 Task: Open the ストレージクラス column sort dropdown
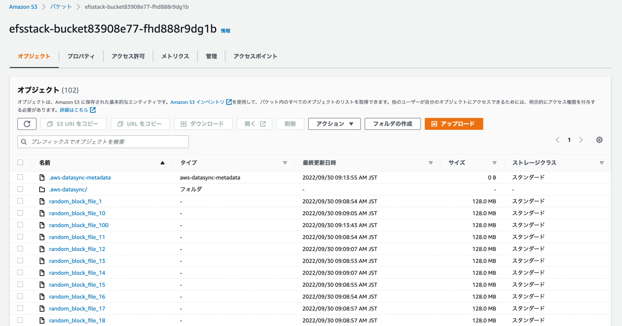[x=602, y=163]
